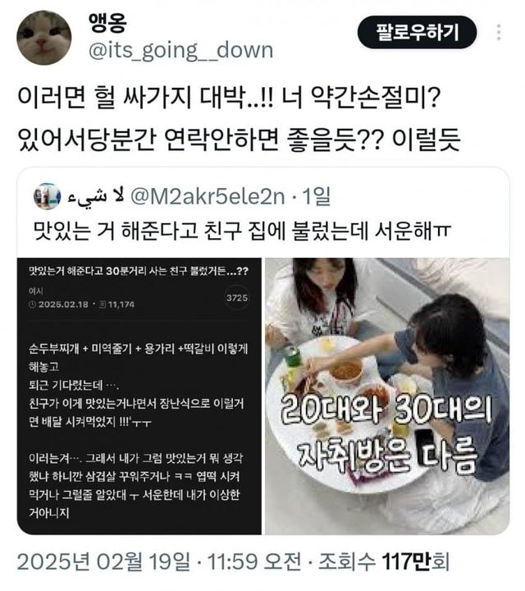Click the 팔로우하기 follow button
Screen dimensions: 525x591
click(417, 32)
